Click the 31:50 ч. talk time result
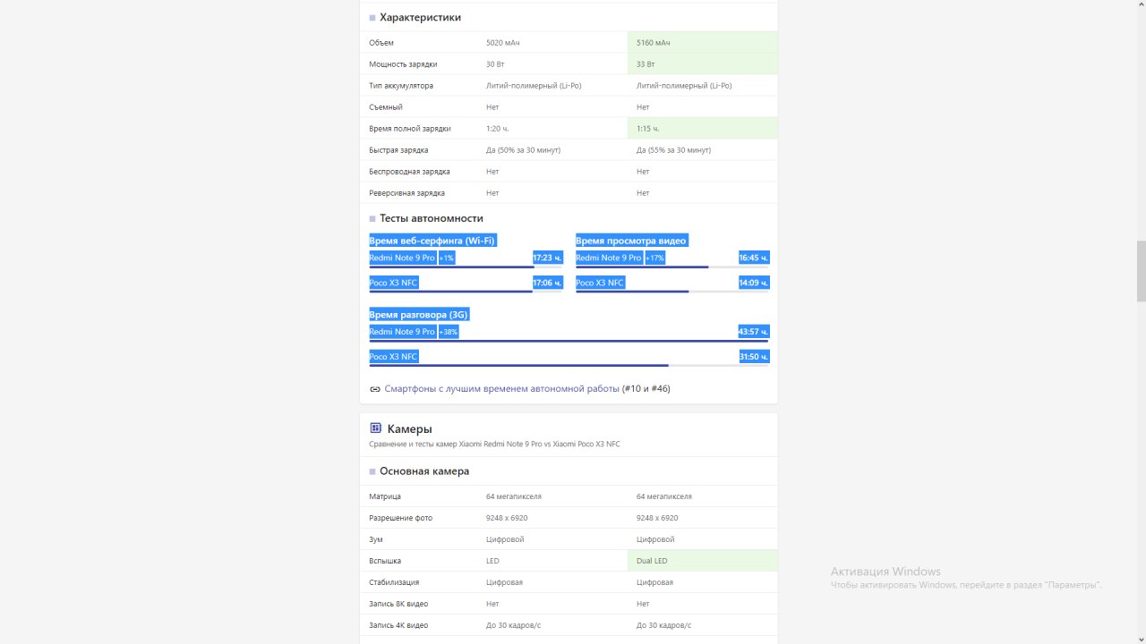This screenshot has height=644, width=1146. click(x=754, y=357)
